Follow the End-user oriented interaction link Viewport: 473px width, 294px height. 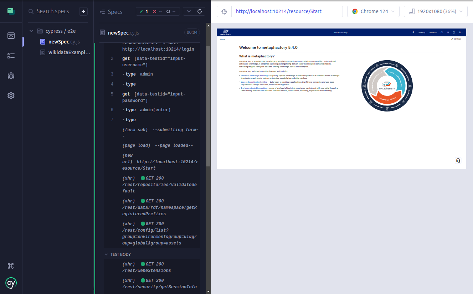tap(254, 88)
